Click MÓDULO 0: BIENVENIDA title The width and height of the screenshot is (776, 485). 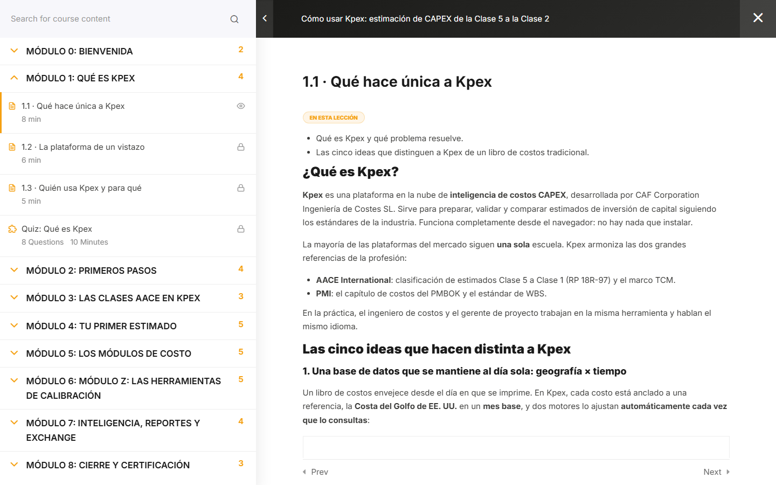(79, 51)
